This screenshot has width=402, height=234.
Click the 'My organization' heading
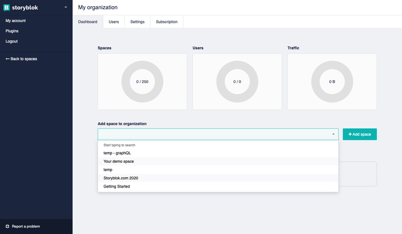tap(98, 8)
